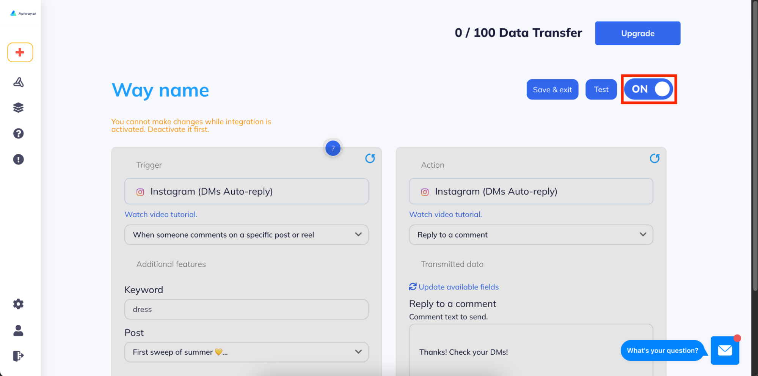758x376 pixels.
Task: Click the Transmitted data label
Action: (x=452, y=264)
